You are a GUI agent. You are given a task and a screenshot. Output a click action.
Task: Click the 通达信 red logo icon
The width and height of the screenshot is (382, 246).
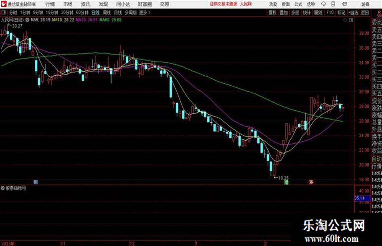pyautogui.click(x=4, y=4)
